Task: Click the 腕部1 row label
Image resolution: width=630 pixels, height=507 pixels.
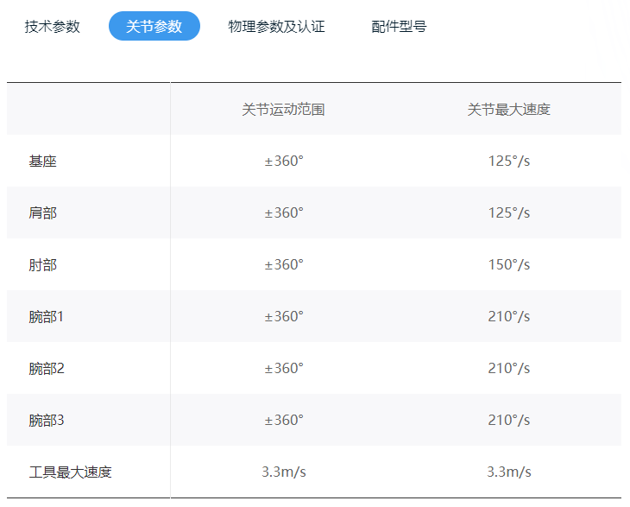Action: pos(47,317)
